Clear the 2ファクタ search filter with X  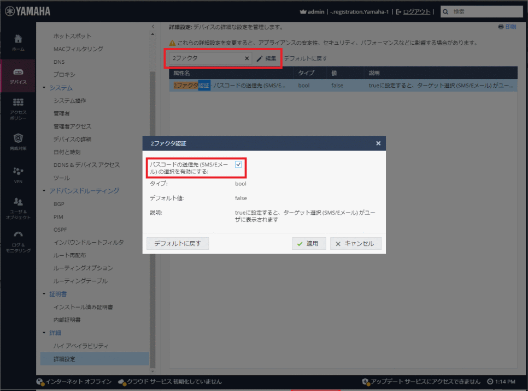coord(246,58)
